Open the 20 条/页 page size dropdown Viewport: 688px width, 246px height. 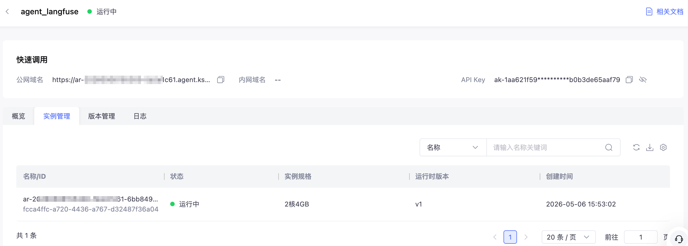569,237
